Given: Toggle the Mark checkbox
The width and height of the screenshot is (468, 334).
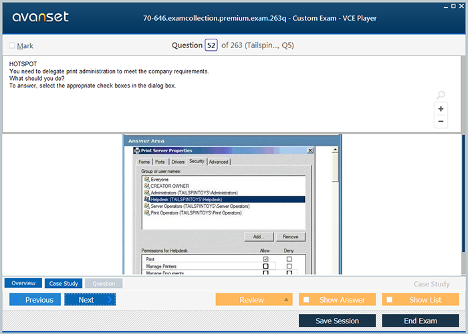Looking at the screenshot, I should [x=11, y=45].
